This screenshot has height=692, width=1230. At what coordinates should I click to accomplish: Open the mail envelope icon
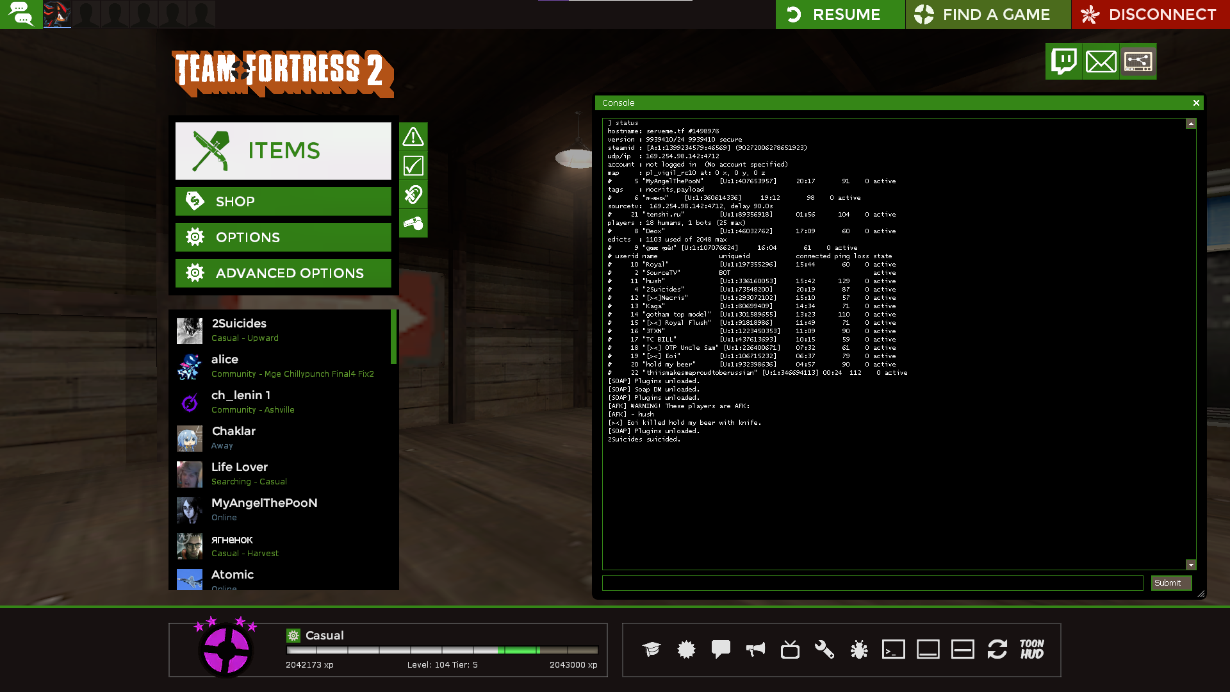coord(1101,62)
